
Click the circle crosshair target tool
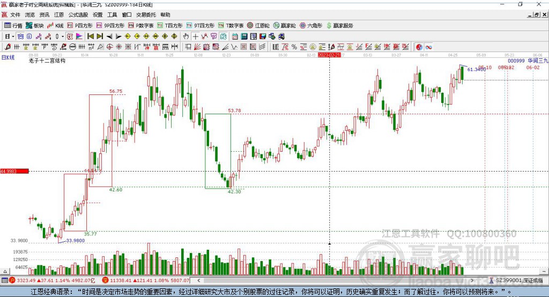[109, 47]
